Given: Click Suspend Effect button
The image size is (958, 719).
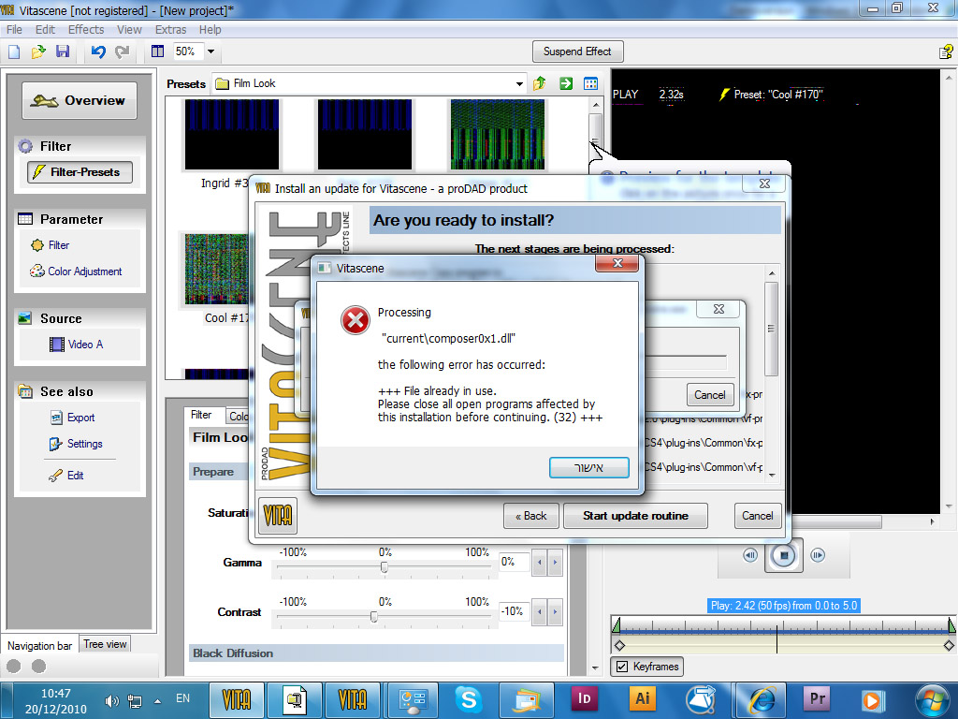Looking at the screenshot, I should [577, 51].
